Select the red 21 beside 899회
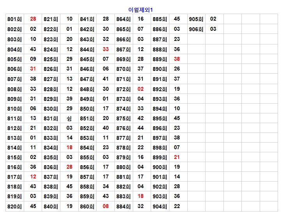285x217 pixels. pos(177,157)
